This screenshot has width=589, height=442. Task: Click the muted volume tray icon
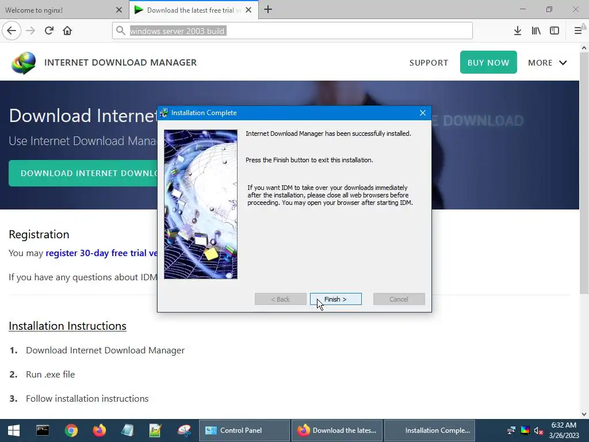click(538, 430)
